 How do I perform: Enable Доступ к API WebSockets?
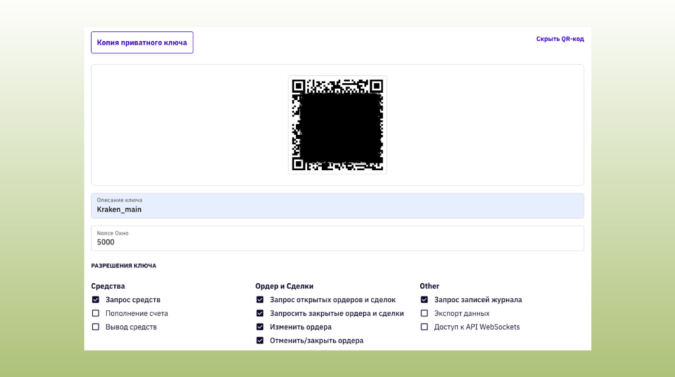pyautogui.click(x=424, y=326)
